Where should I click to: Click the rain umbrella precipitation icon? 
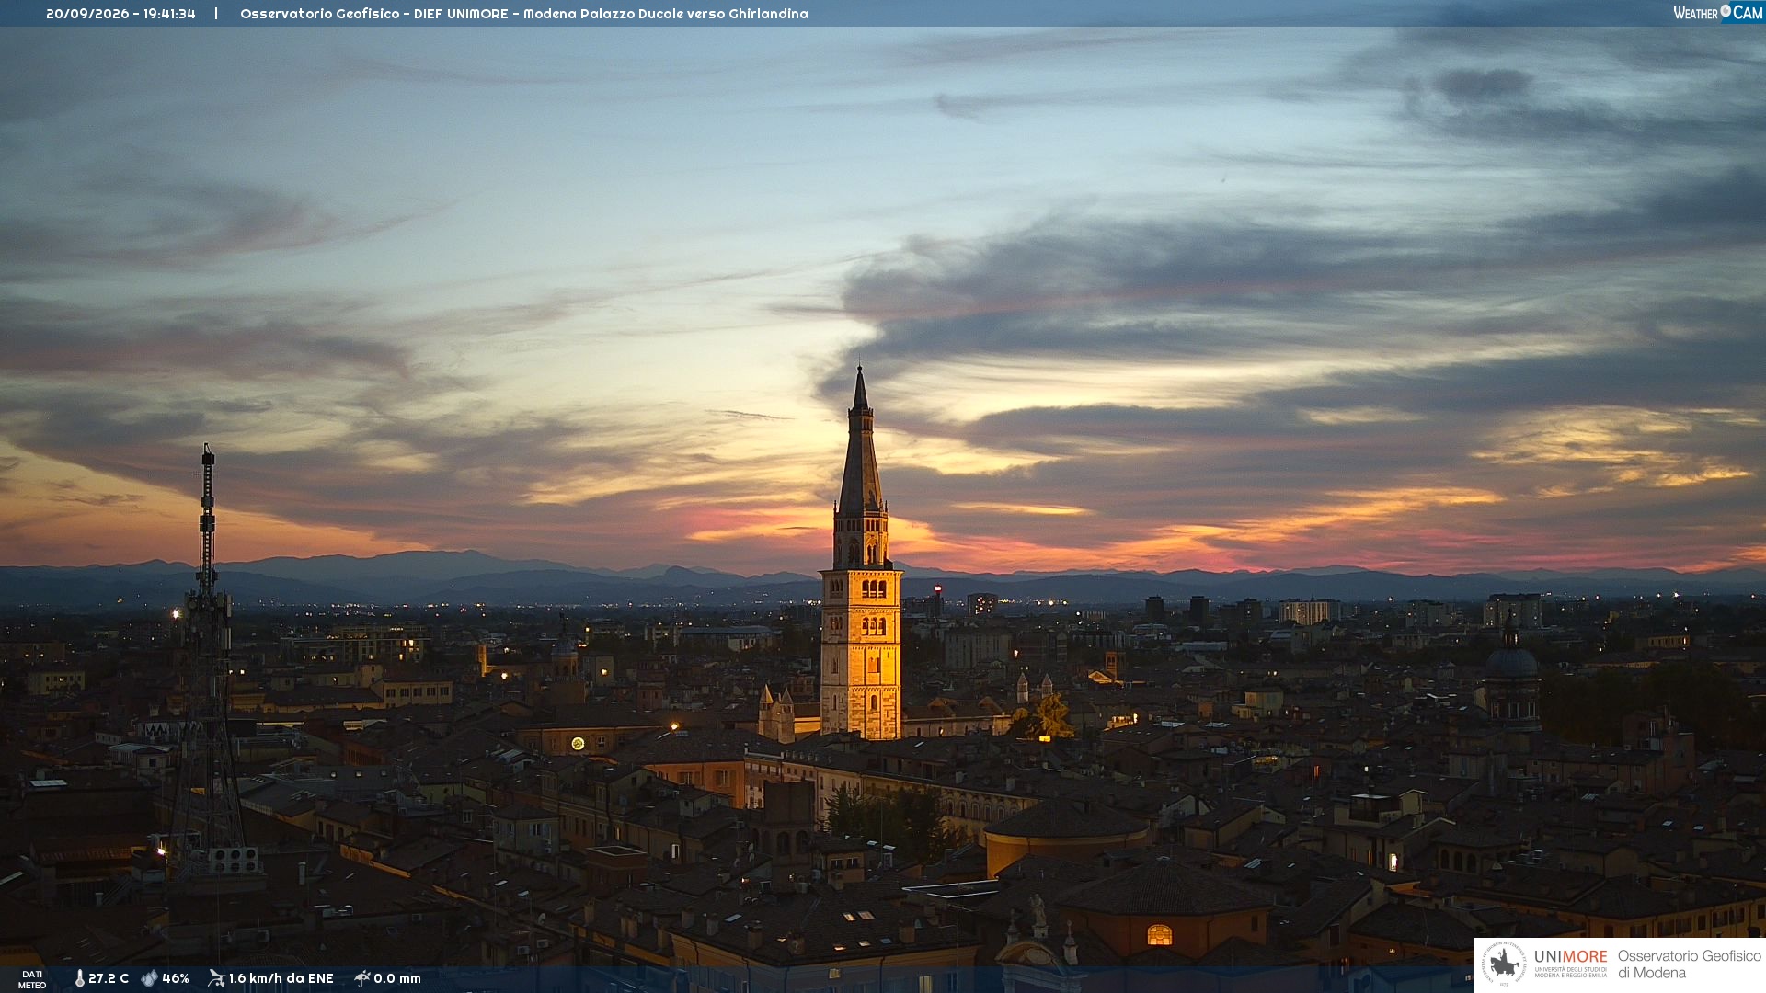362,978
